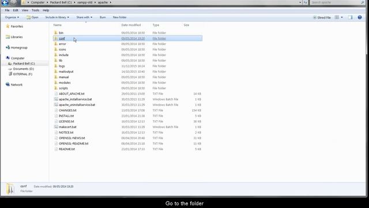369x208 pixels.
Task: Select the LICENSE.txt file name
Action: click(66, 121)
